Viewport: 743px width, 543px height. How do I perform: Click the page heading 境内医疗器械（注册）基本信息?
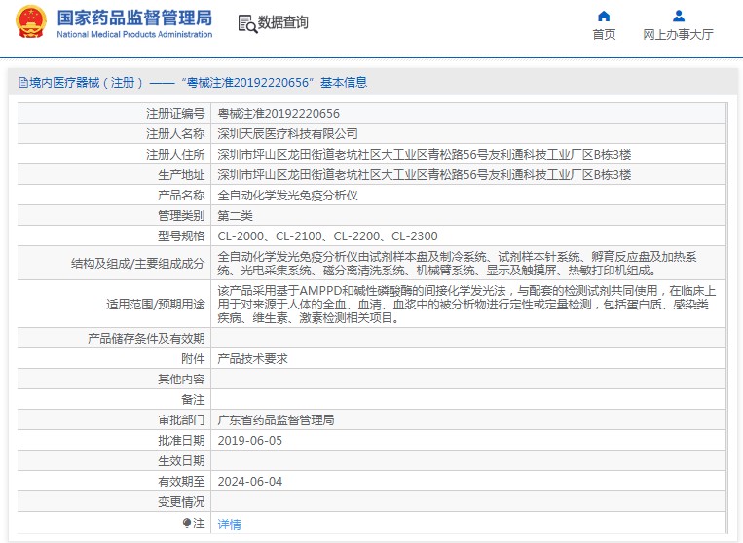pyautogui.click(x=199, y=83)
